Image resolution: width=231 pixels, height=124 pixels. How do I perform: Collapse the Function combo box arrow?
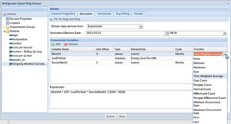coord(225,54)
